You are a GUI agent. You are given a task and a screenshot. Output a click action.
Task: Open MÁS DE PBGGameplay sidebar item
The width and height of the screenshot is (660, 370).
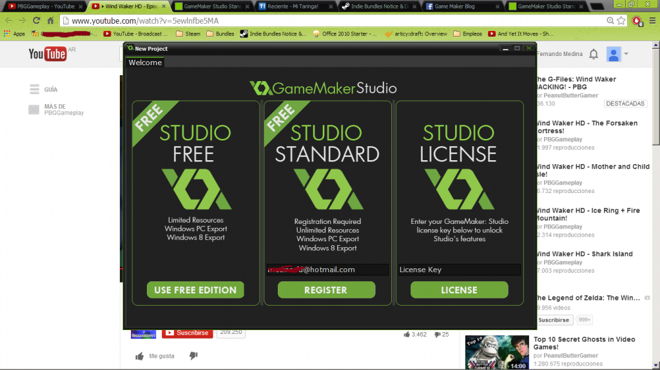56,110
